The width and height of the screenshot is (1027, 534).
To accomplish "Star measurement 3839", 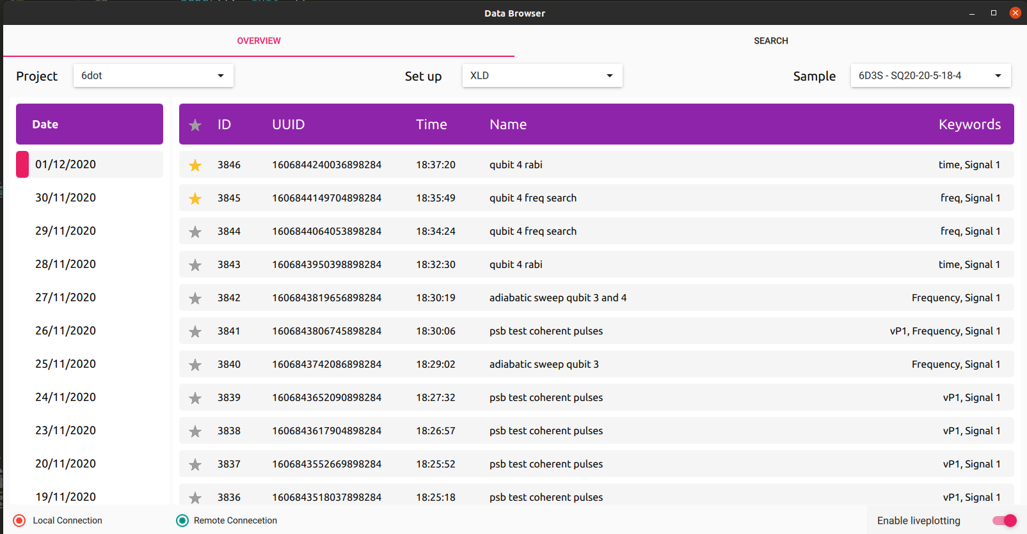I will [x=195, y=398].
